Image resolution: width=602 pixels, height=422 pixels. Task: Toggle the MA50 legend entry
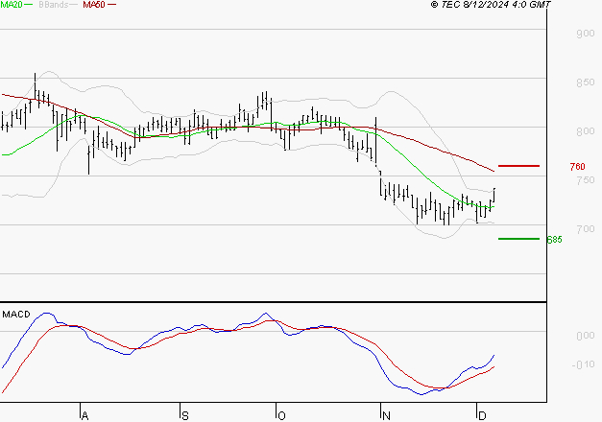pyautogui.click(x=94, y=6)
